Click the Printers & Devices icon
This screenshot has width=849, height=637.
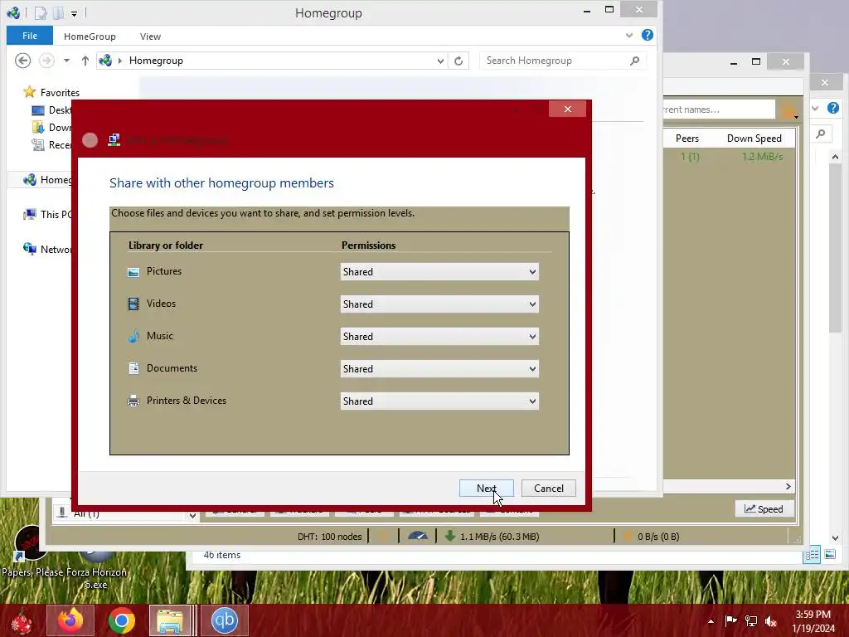pyautogui.click(x=133, y=401)
